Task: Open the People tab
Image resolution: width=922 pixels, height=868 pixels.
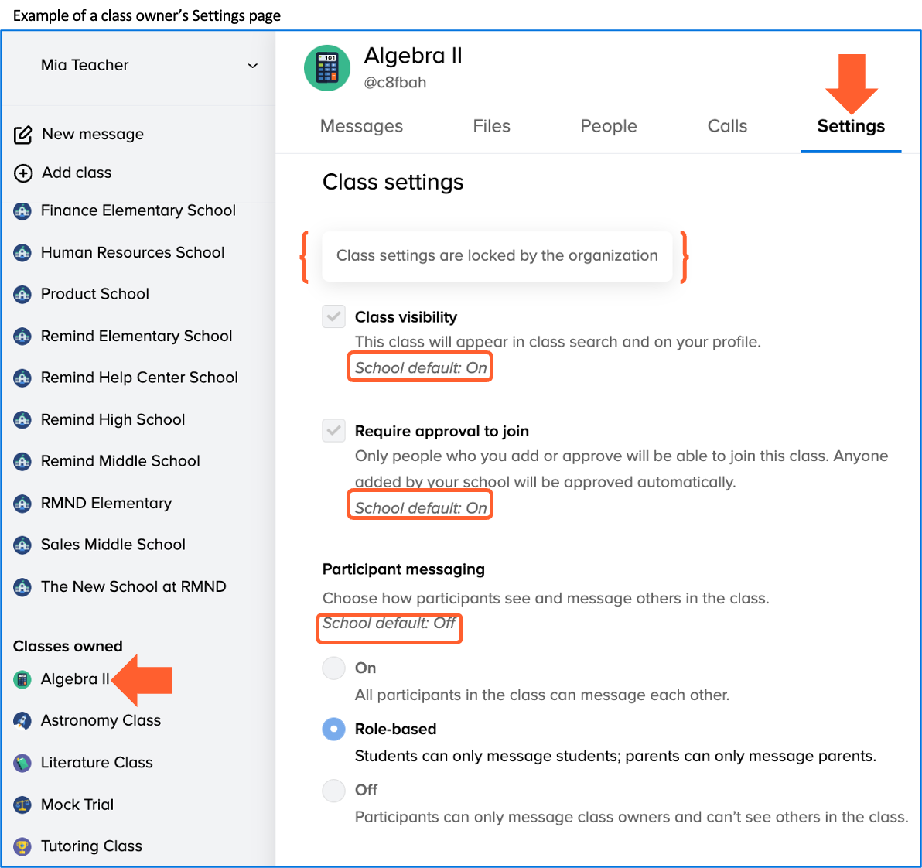Action: click(x=609, y=126)
